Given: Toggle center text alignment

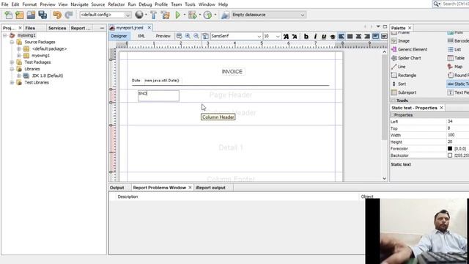Looking at the screenshot, I should tap(358, 37).
